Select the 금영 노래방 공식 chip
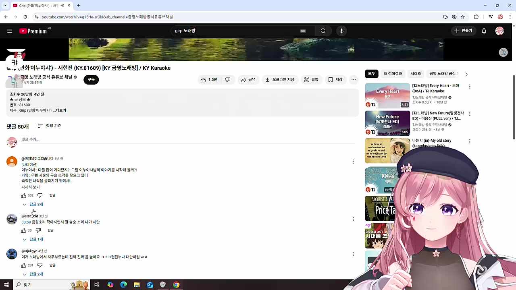 click(x=442, y=74)
